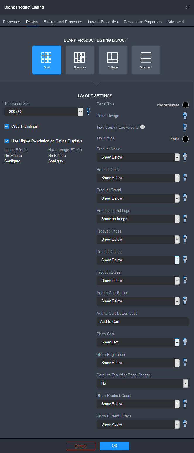The width and height of the screenshot is (194, 453).
Task: Open Product Sizes paintbrush styling
Action: 185,280
